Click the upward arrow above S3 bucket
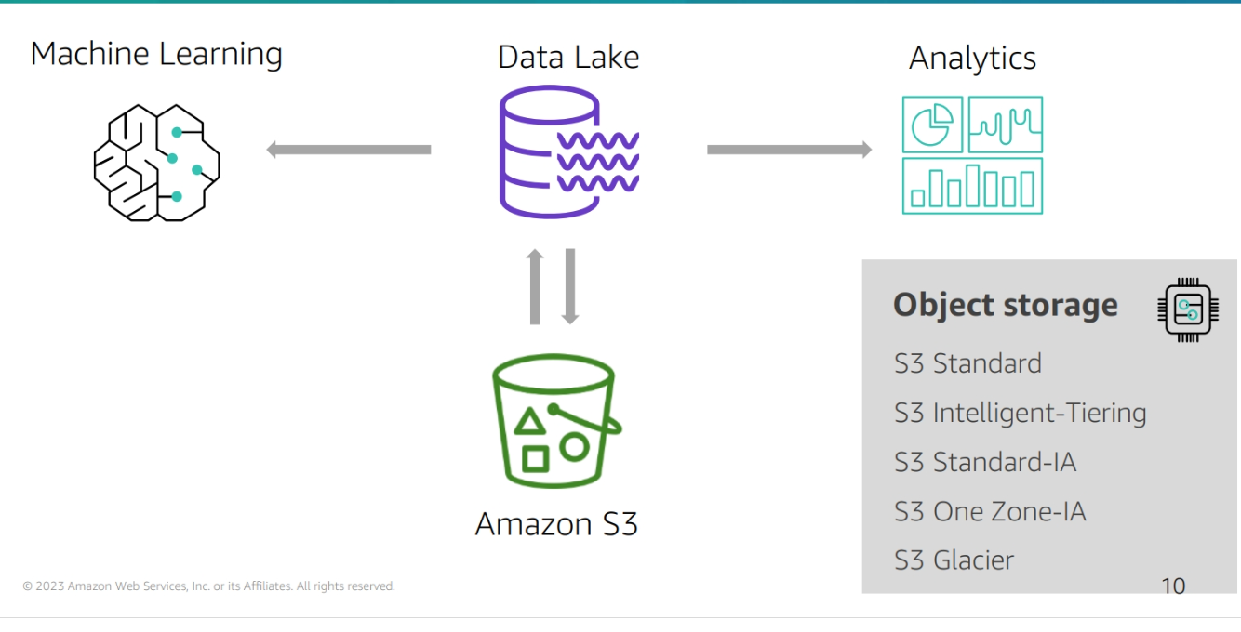The image size is (1241, 632). [535, 286]
